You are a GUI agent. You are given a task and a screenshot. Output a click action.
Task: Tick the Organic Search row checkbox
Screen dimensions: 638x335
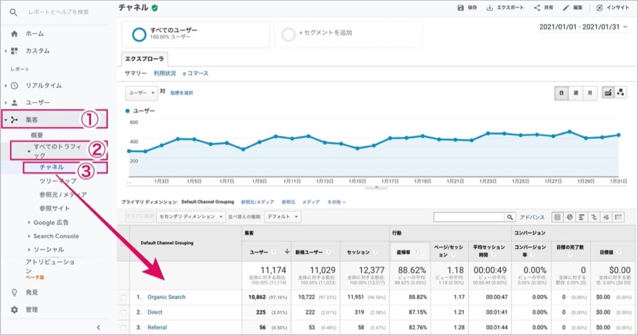(123, 298)
